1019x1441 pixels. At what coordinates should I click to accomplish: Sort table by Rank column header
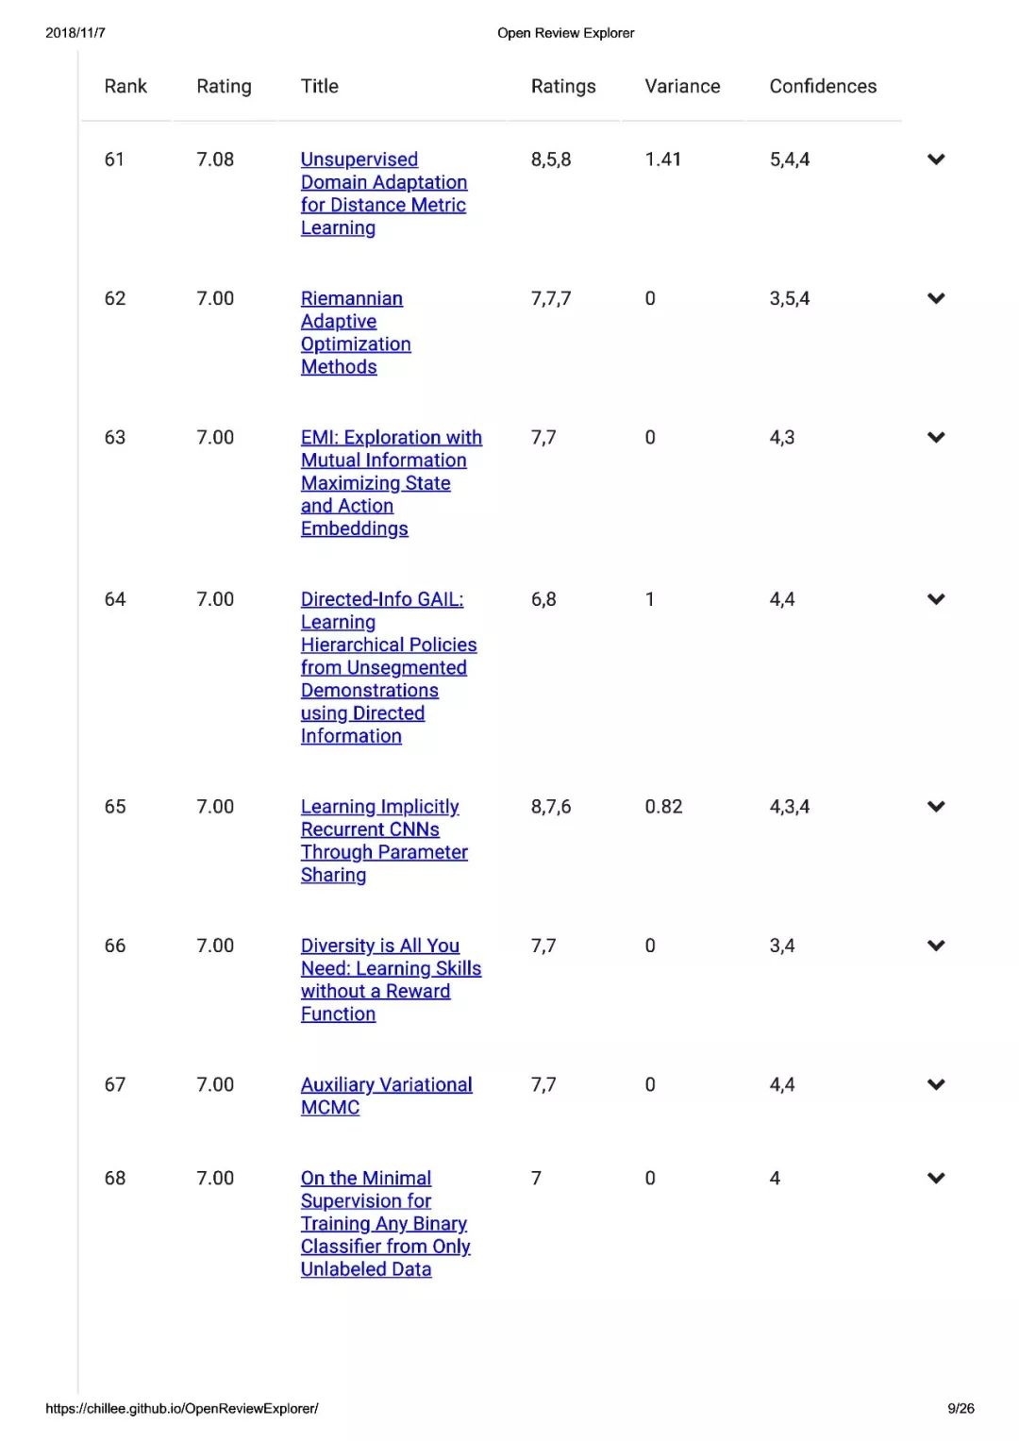125,86
